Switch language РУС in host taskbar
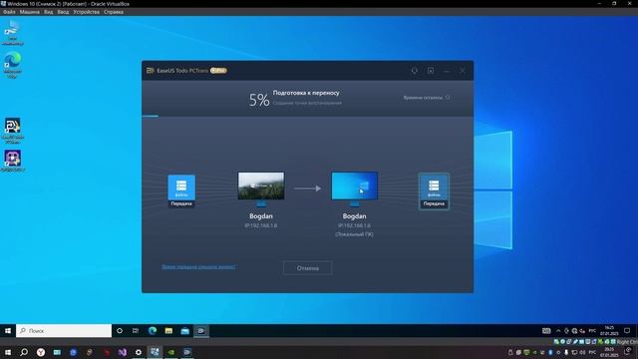This screenshot has height=359, width=638. (x=592, y=352)
